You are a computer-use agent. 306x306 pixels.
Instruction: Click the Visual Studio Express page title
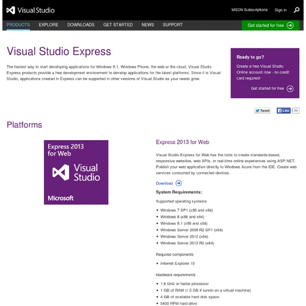59,52
